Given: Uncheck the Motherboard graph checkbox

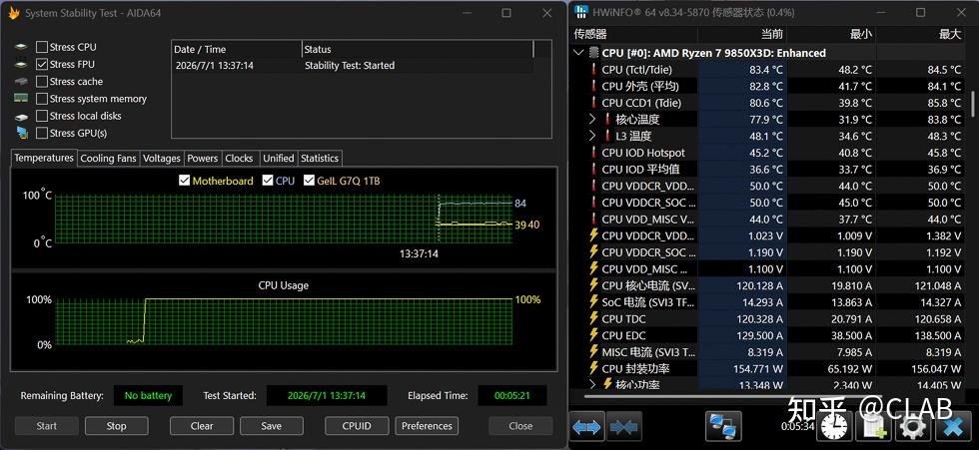Looking at the screenshot, I should click(184, 181).
